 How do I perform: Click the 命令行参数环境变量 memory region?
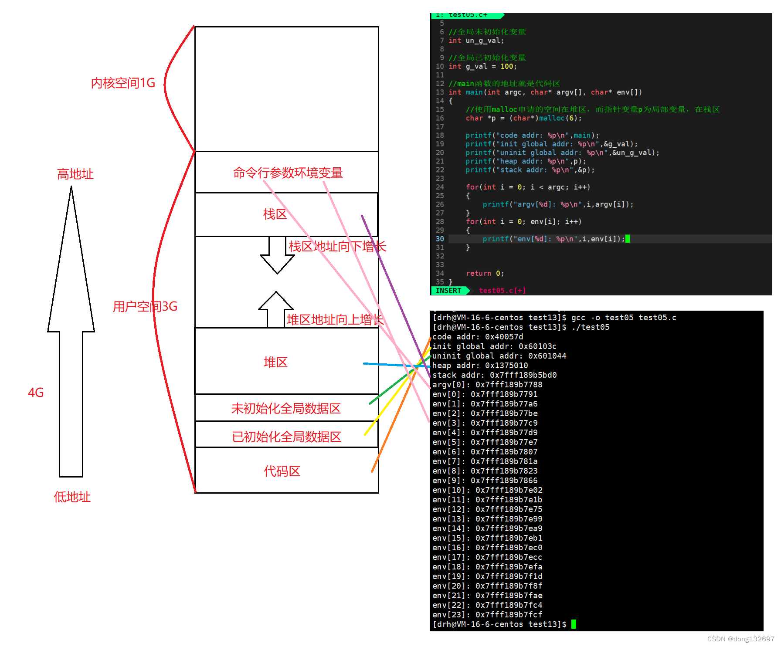point(288,173)
